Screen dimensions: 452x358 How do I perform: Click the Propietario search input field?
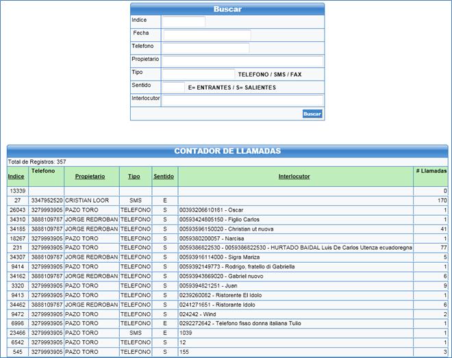pos(242,61)
